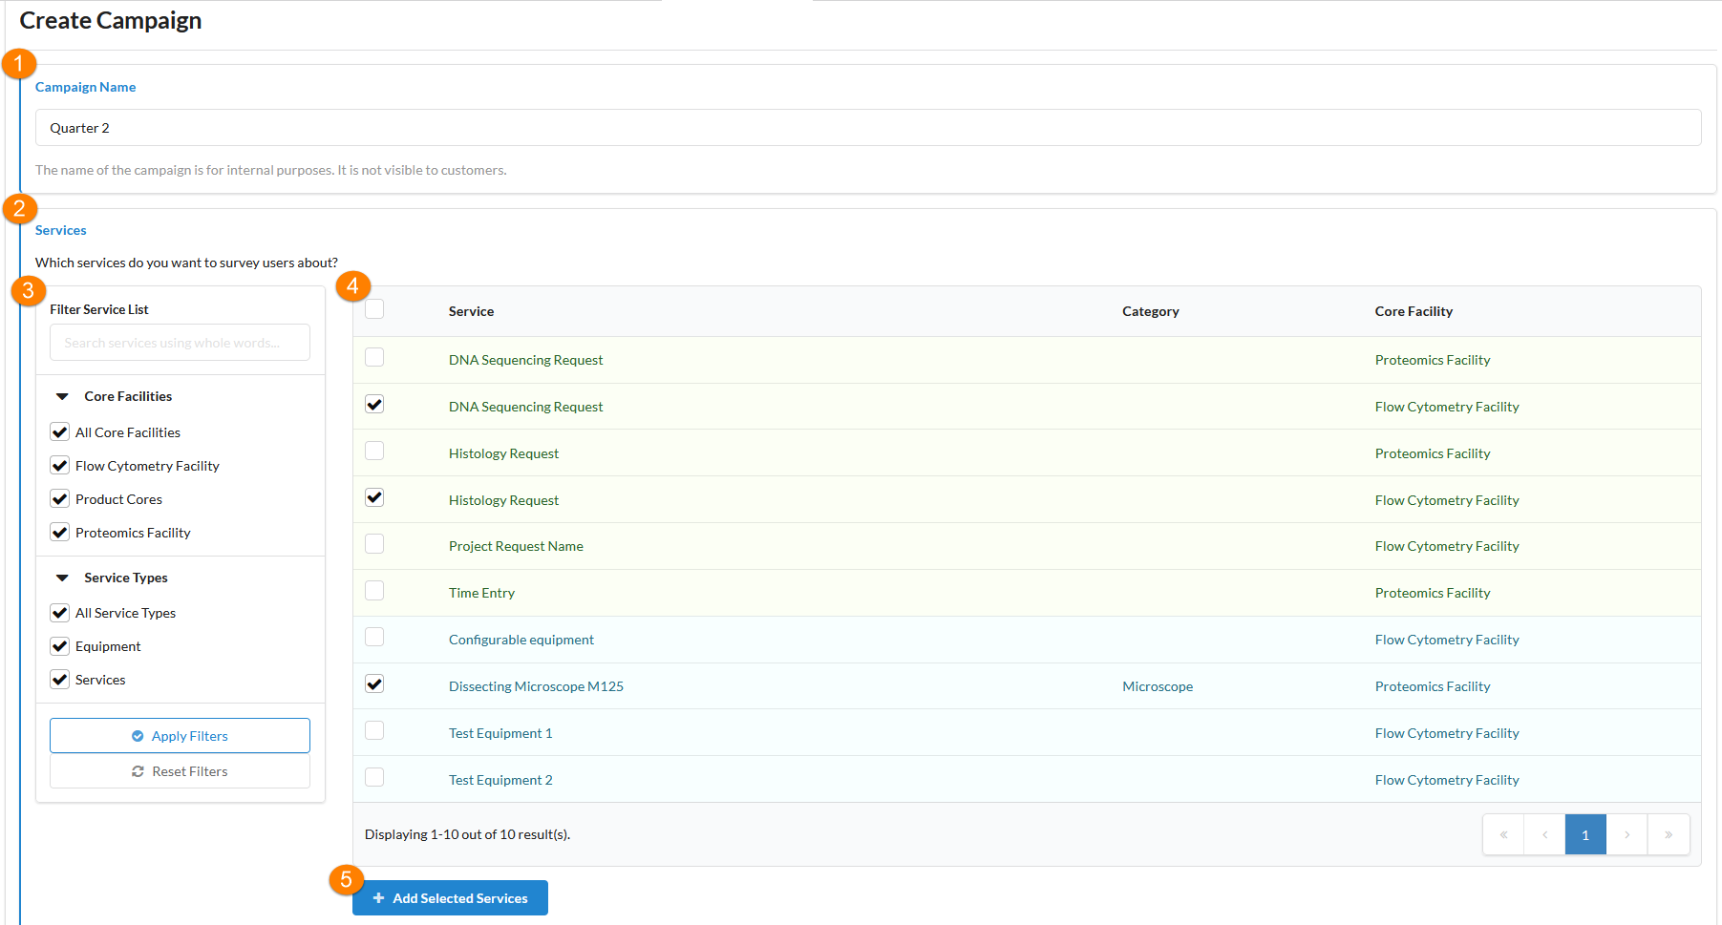
Task: Go to the first page using double-chevron icon
Action: coord(1503,834)
